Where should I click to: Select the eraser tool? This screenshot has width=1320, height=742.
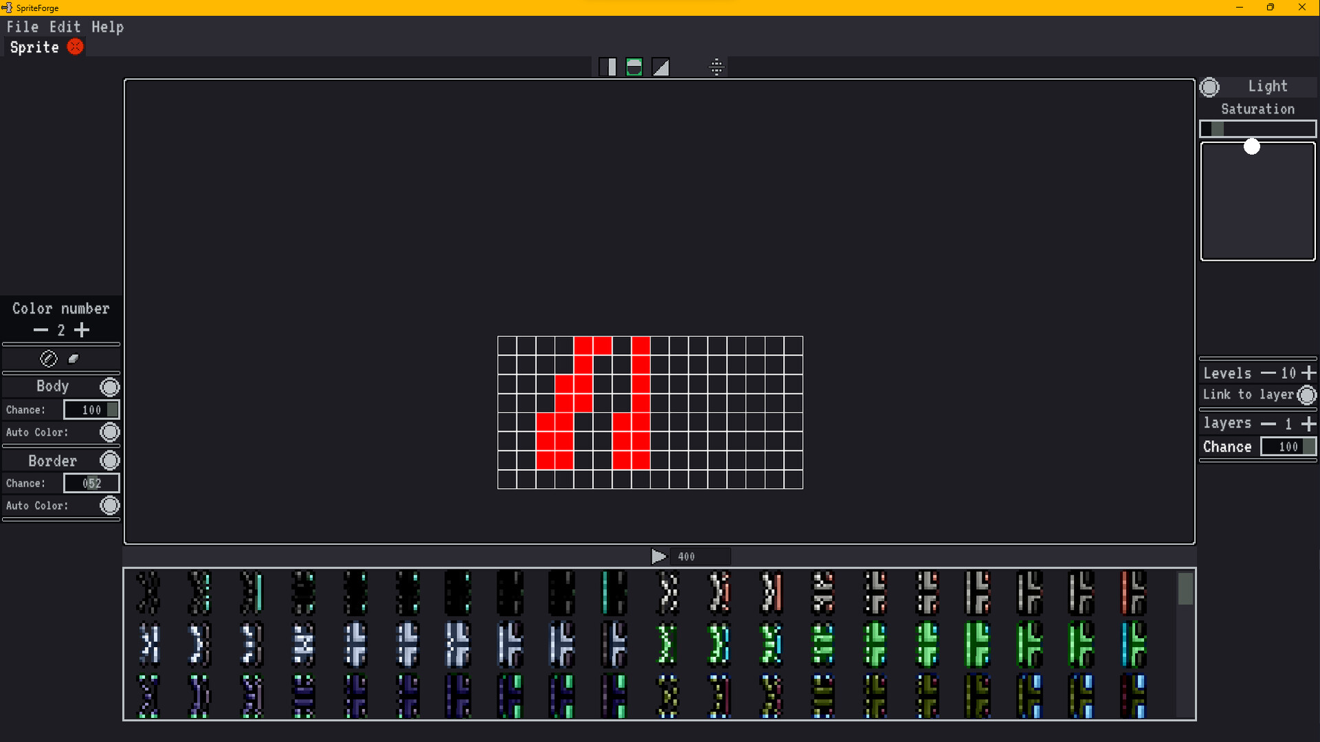tap(73, 358)
